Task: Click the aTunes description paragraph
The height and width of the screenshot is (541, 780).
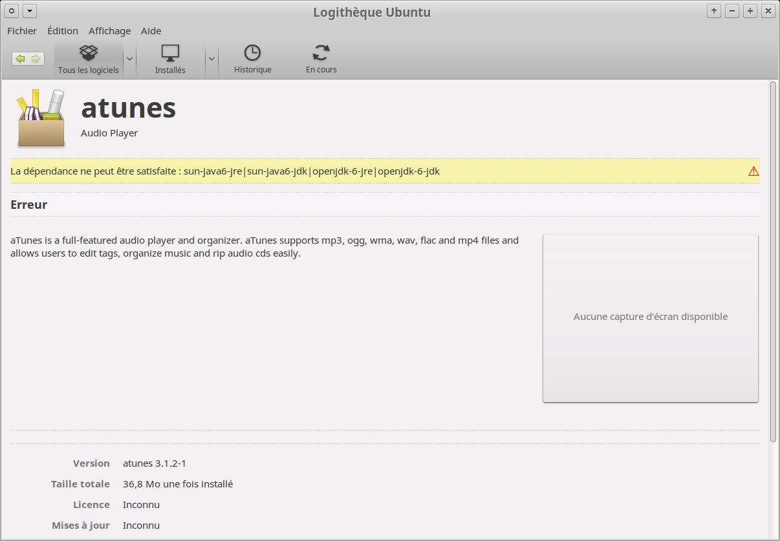Action: (x=265, y=247)
